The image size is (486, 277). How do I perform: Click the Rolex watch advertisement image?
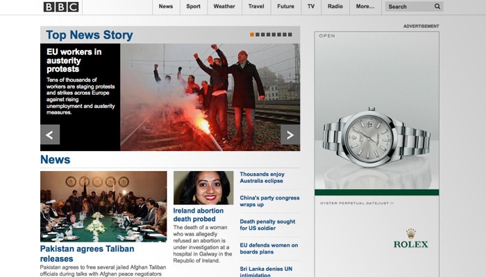[x=376, y=138]
